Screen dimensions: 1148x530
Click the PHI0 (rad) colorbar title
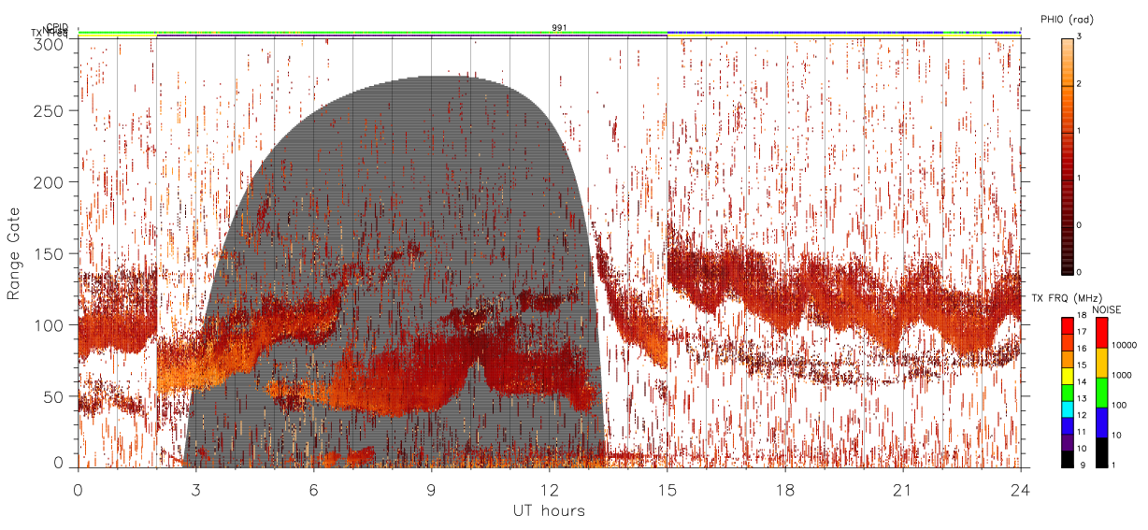click(x=1067, y=19)
